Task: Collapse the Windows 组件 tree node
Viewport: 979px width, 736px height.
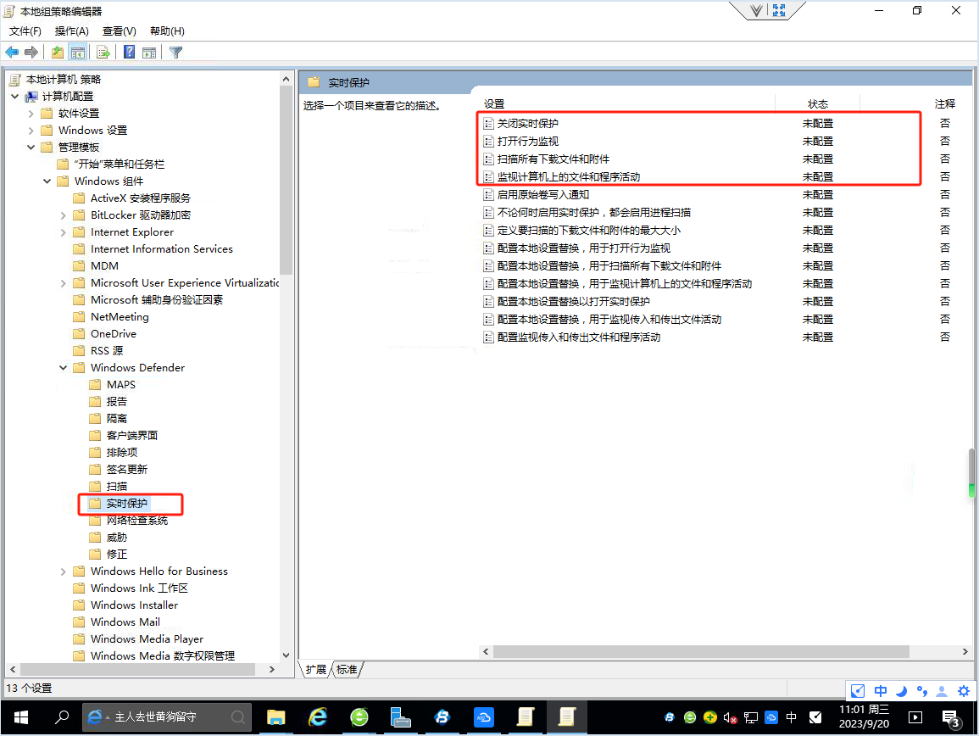Action: (47, 181)
